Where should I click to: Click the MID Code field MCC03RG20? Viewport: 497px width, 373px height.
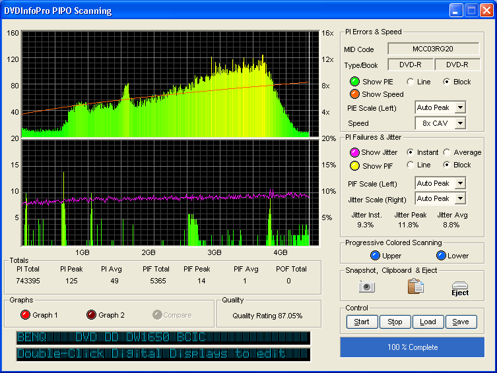[x=433, y=49]
